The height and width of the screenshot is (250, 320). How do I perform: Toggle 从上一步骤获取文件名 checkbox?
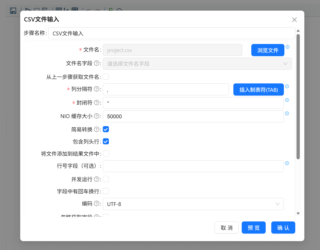[x=106, y=77]
